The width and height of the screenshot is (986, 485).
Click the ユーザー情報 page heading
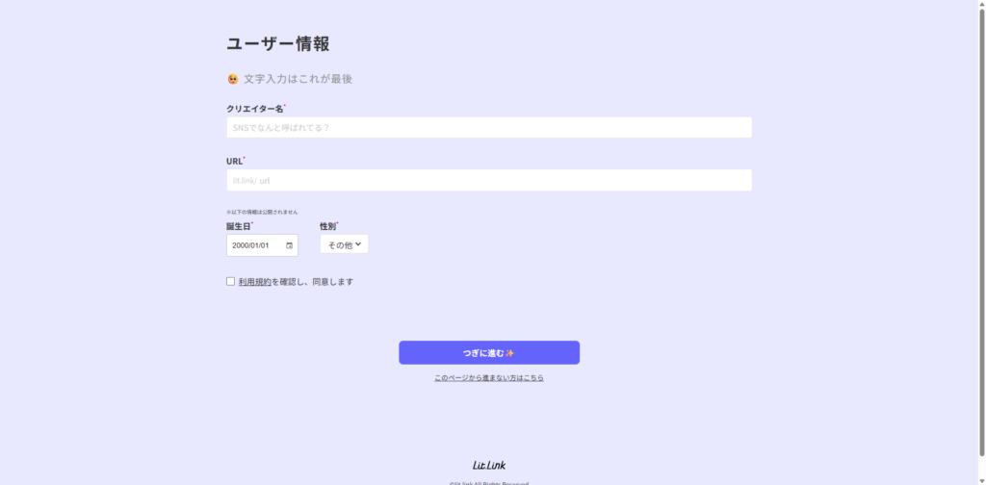pyautogui.click(x=278, y=43)
